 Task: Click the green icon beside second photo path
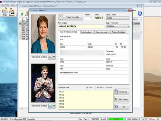point(54,106)
